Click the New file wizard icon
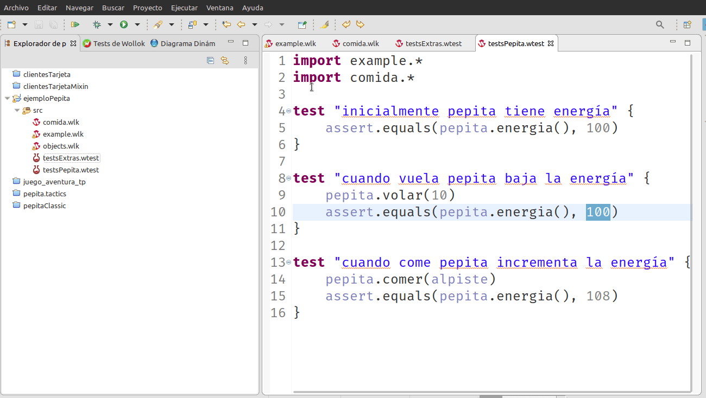 point(11,24)
